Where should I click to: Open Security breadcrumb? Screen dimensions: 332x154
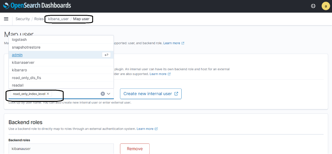coord(22,19)
